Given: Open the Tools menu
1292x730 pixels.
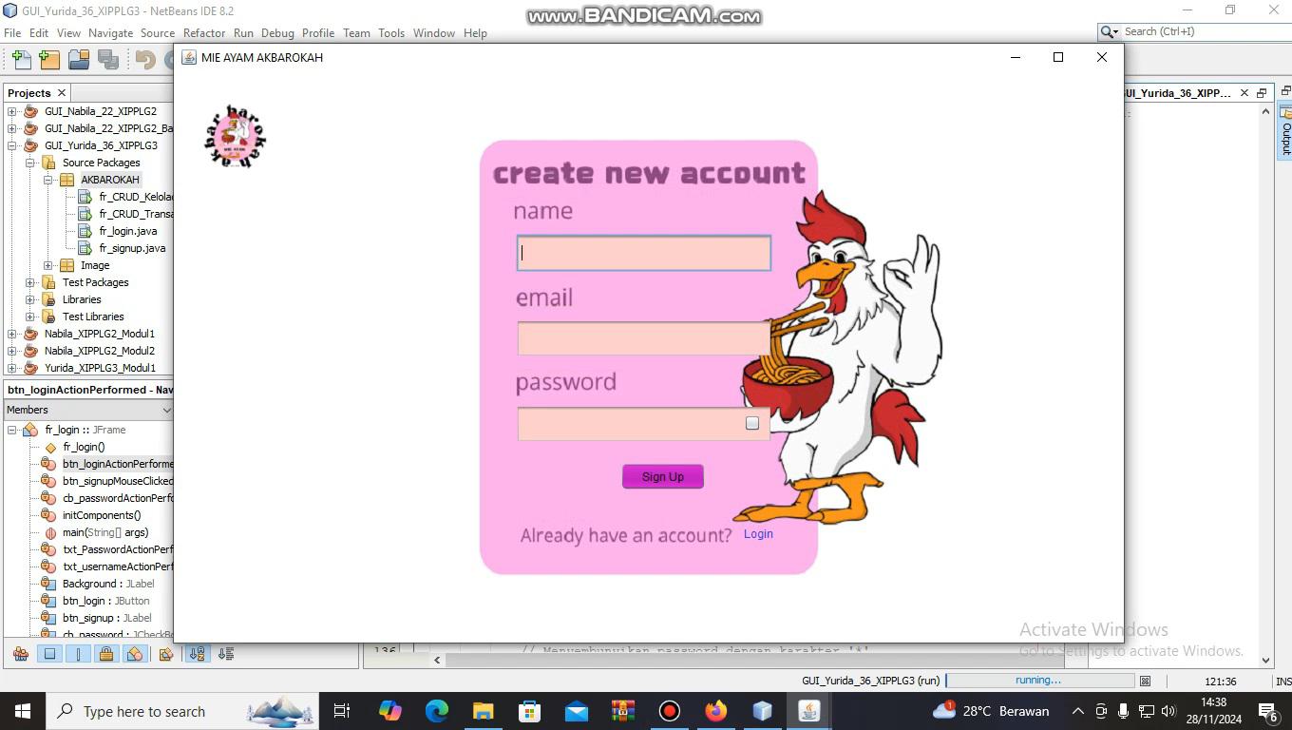Looking at the screenshot, I should pos(391,32).
